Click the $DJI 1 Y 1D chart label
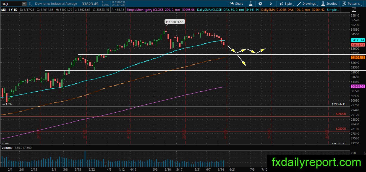 click(9, 10)
